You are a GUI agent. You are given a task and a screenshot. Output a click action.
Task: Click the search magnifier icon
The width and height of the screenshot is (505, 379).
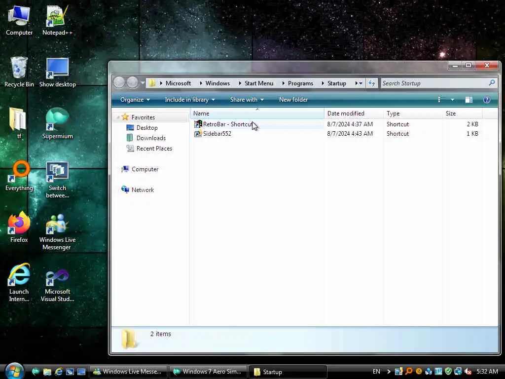(x=492, y=83)
